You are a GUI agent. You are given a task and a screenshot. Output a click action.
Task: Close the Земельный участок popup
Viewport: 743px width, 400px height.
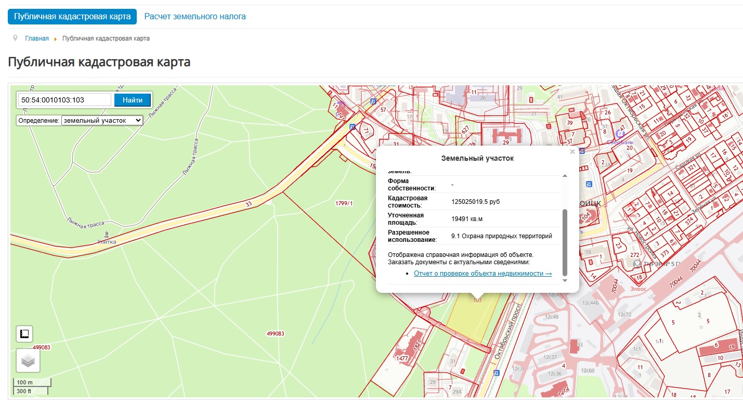(572, 152)
